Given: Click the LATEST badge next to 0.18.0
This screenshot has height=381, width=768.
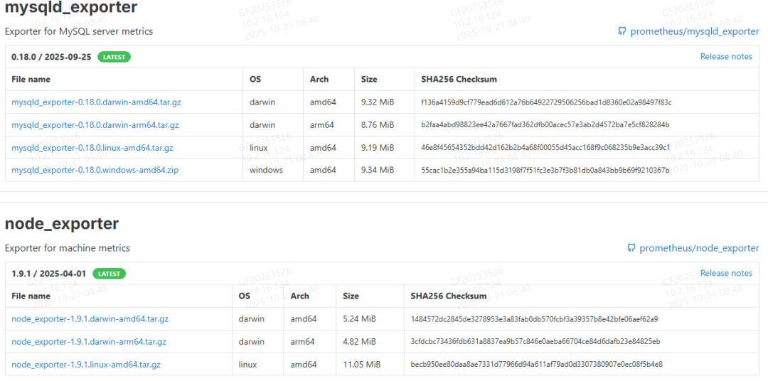Looking at the screenshot, I should 114,57.
